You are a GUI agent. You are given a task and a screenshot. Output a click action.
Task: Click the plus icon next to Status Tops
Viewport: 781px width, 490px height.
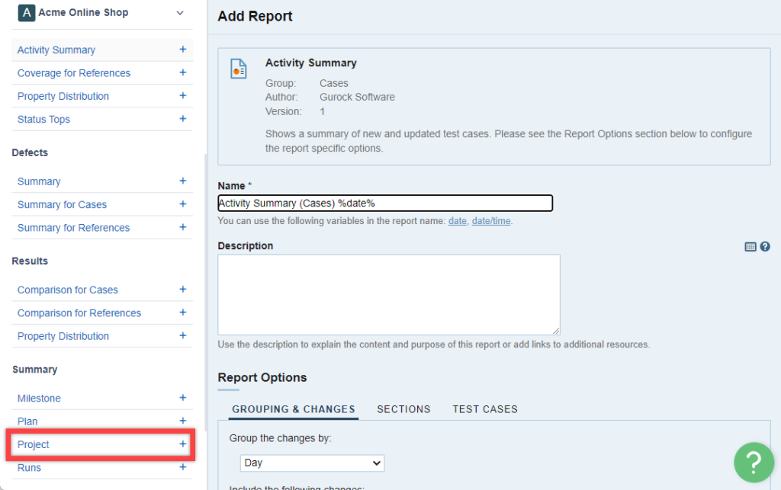182,119
